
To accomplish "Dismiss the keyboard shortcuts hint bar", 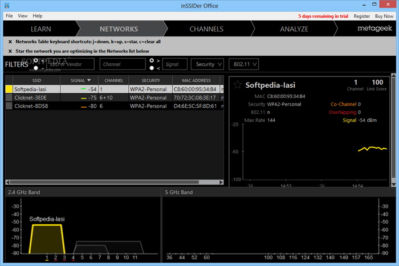I will [10, 42].
